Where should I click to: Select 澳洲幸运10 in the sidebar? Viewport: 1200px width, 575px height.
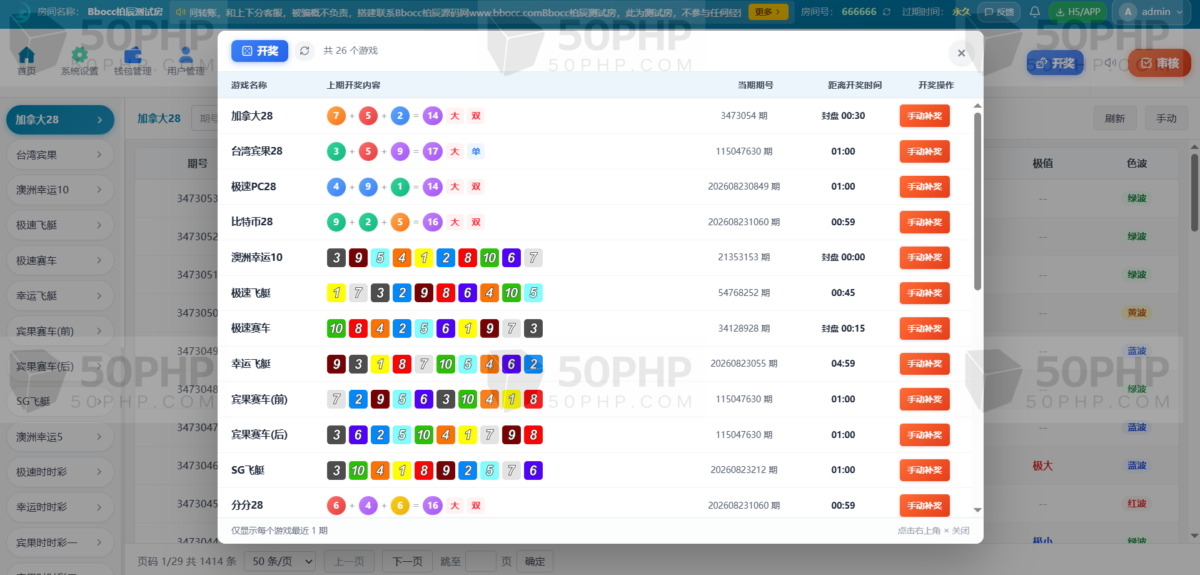pos(60,190)
